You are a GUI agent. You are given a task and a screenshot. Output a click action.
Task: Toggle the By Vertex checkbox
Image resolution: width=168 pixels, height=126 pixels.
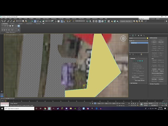(x=133, y=63)
